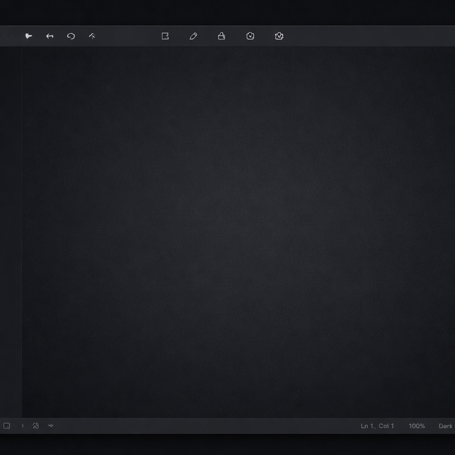Select the pencil edit tool
455x455 pixels.
[193, 36]
